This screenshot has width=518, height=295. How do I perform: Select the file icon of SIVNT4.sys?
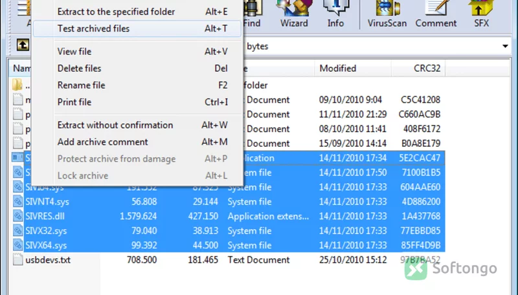[18, 202]
